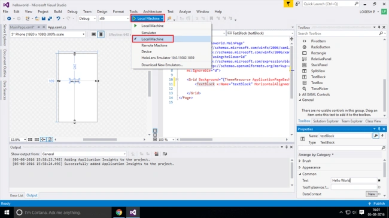Click Publish in the status bar
The width and height of the screenshot is (389, 218).
coord(376,204)
